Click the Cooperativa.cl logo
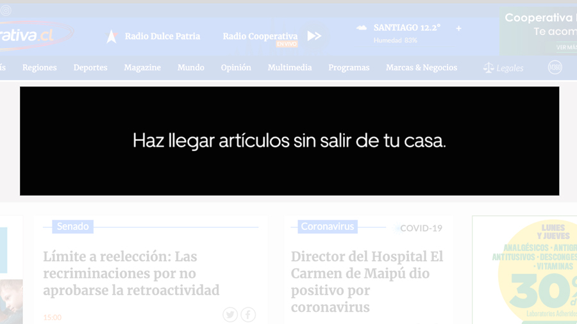 (x=35, y=36)
